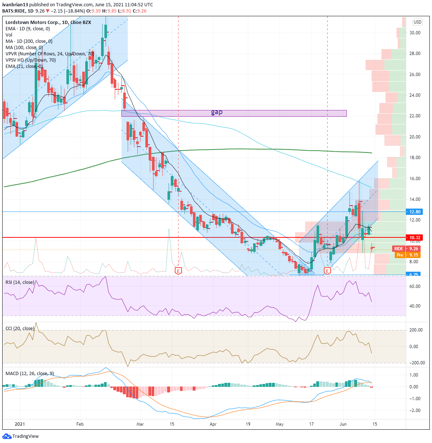Select 'MA · 1D (200, close, 0)' legend
The width and height of the screenshot is (432, 443).
pos(29,41)
